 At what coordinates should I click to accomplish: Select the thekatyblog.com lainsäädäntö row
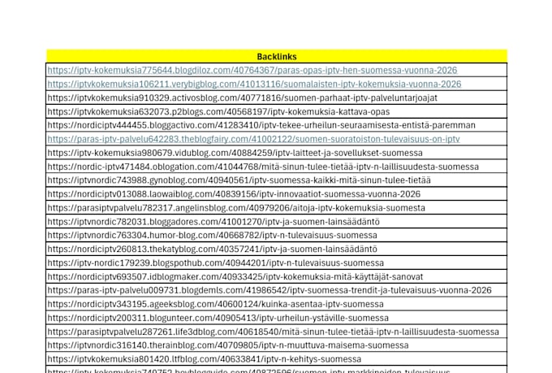(x=276, y=249)
